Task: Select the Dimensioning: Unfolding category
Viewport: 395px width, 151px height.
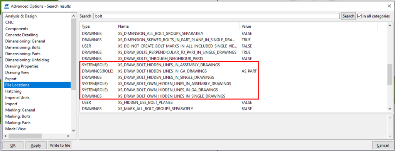Action: coord(27,60)
